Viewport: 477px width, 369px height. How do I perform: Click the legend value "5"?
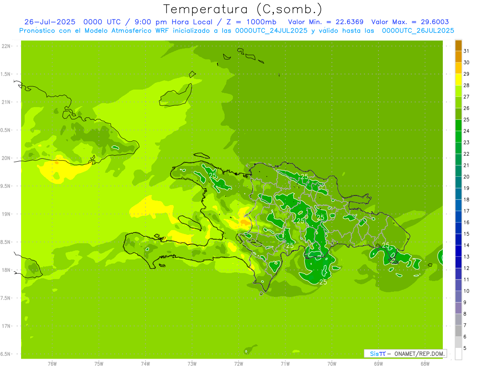point(465,348)
